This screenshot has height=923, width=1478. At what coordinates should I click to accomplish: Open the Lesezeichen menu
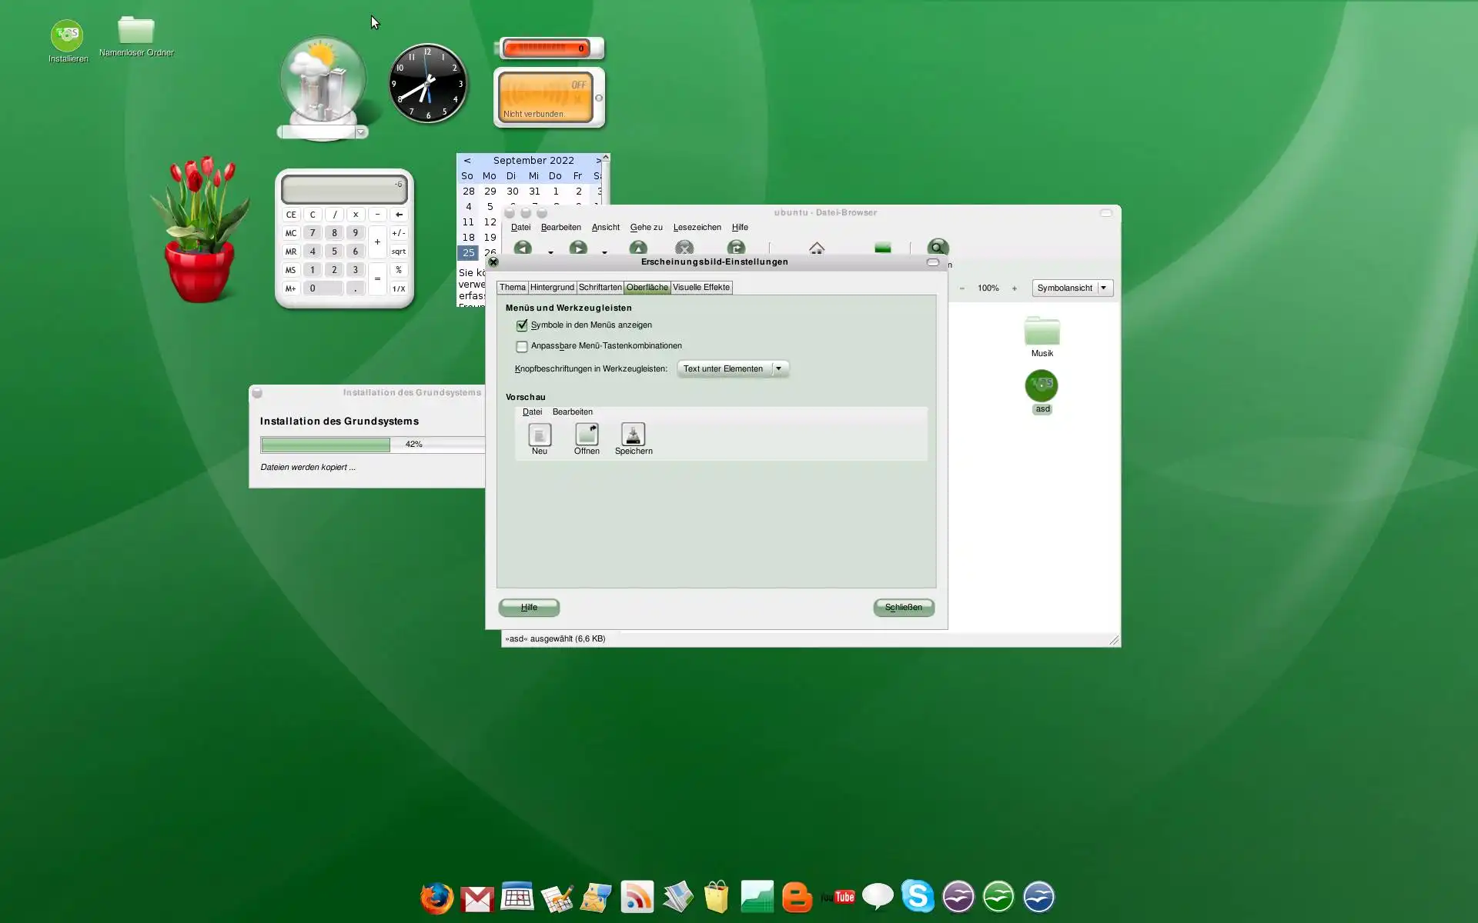point(697,227)
